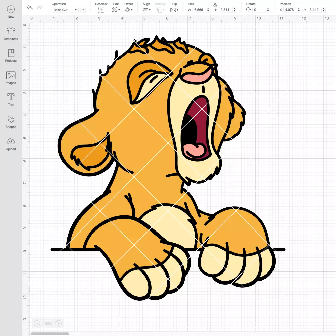The image size is (336, 336).
Task: Open the Operation Basic Cut dropdown
Action: [x=65, y=10]
